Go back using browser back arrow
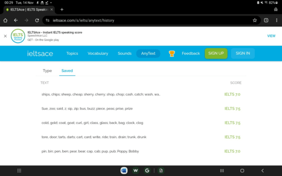This screenshot has height=176, width=282. click(x=16, y=20)
